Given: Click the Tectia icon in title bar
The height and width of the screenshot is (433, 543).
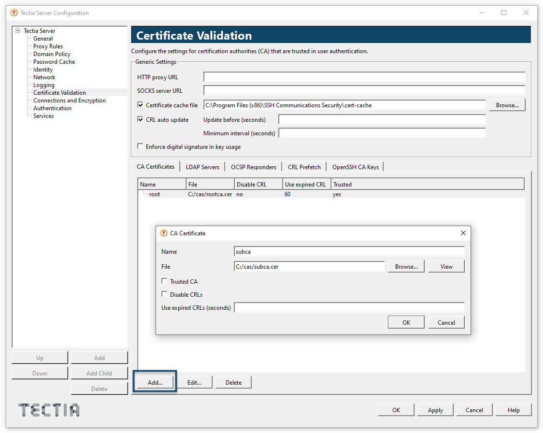Looking at the screenshot, I should 14,13.
